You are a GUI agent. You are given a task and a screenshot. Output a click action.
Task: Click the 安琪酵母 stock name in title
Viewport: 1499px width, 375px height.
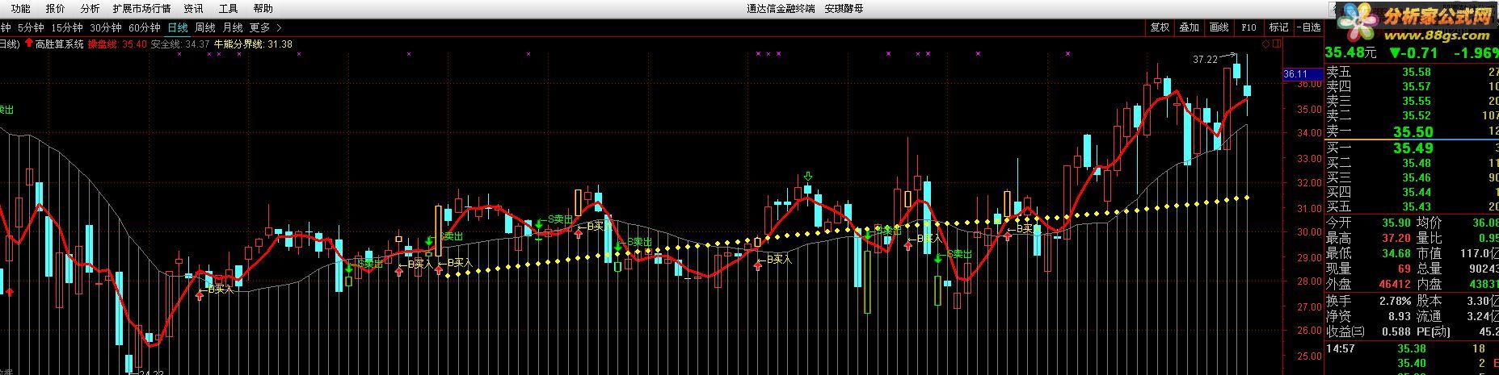[844, 9]
